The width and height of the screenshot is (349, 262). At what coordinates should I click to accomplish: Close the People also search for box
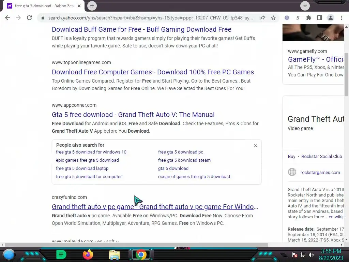[256, 146]
